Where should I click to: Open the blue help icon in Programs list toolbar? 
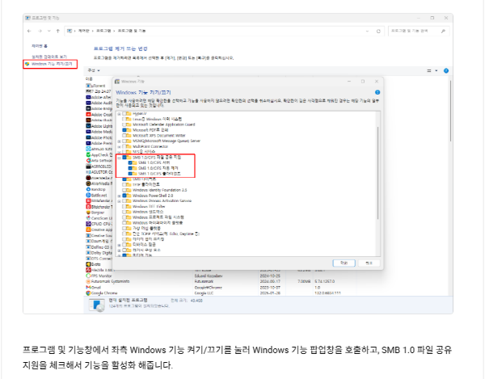(446, 71)
